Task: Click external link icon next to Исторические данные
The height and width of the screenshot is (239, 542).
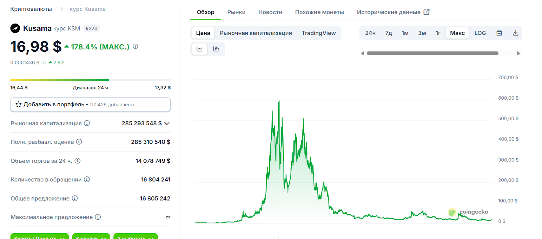Action: pos(426,12)
